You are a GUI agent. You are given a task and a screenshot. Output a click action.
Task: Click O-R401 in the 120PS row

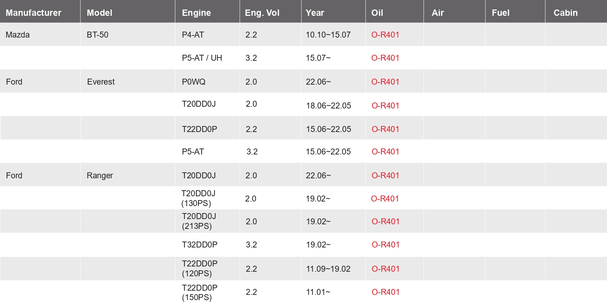[x=386, y=269]
